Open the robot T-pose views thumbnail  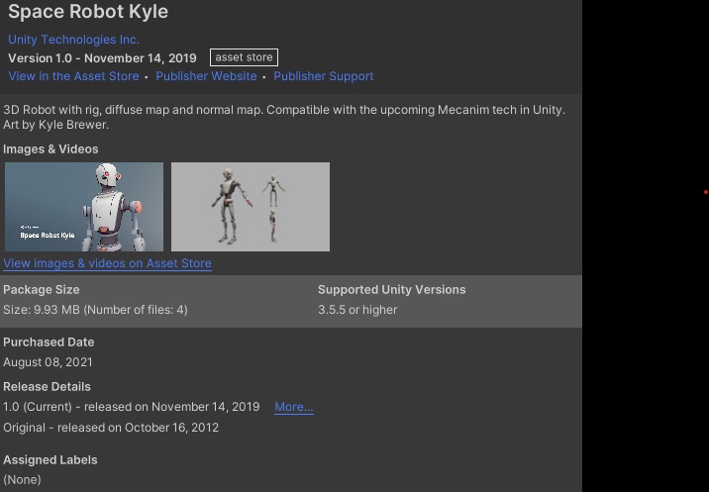(x=251, y=207)
